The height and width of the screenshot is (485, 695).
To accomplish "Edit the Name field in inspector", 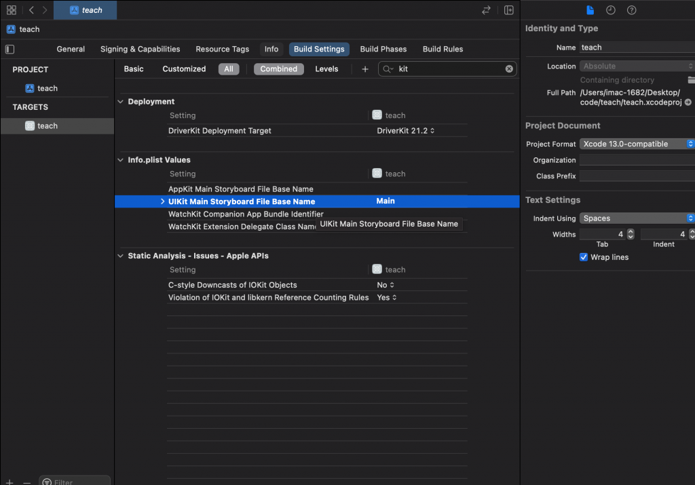I will (637, 47).
